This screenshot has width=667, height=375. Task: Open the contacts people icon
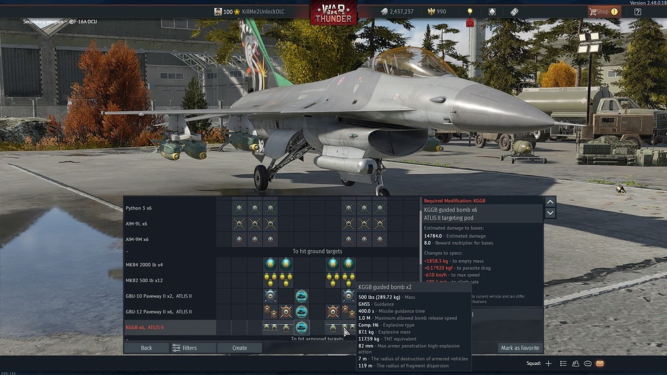pyautogui.click(x=576, y=363)
